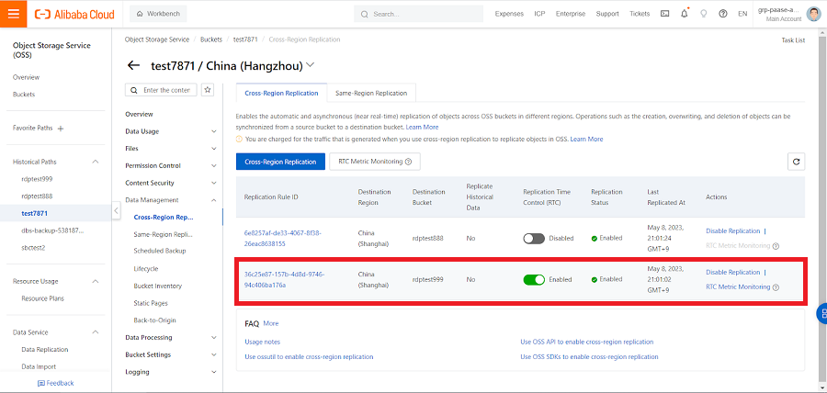Click the help question mark icon

point(723,14)
